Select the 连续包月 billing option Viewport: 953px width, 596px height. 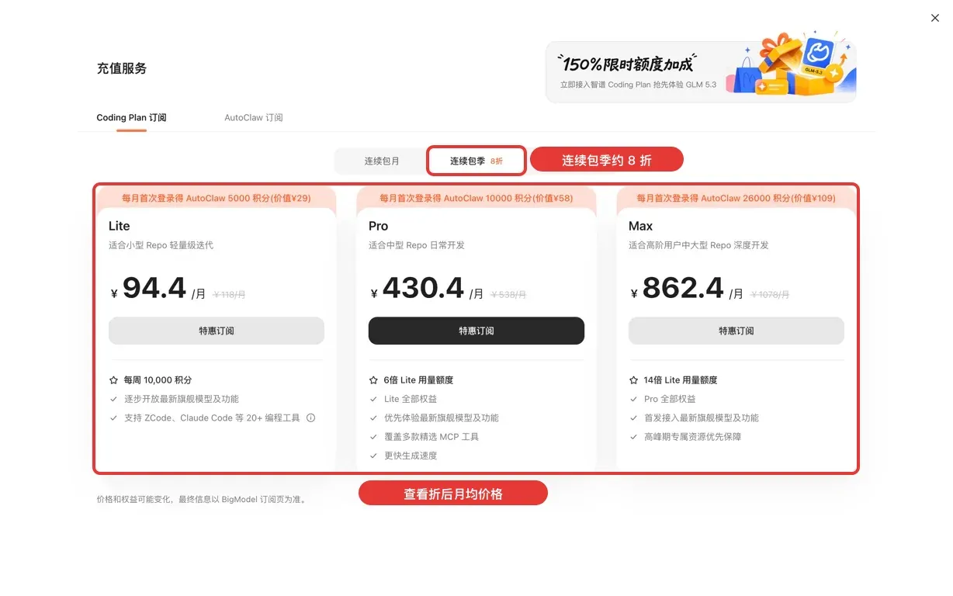click(381, 161)
